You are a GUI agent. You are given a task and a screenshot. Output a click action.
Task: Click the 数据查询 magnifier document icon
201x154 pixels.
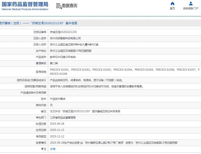59,6
